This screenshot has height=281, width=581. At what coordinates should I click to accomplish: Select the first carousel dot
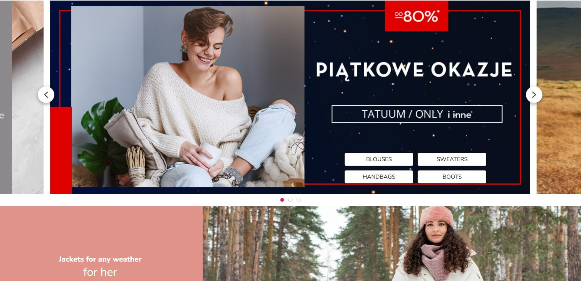pyautogui.click(x=282, y=200)
